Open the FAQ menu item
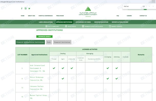Screen dimensions: 156x101 click(x=118, y=16)
